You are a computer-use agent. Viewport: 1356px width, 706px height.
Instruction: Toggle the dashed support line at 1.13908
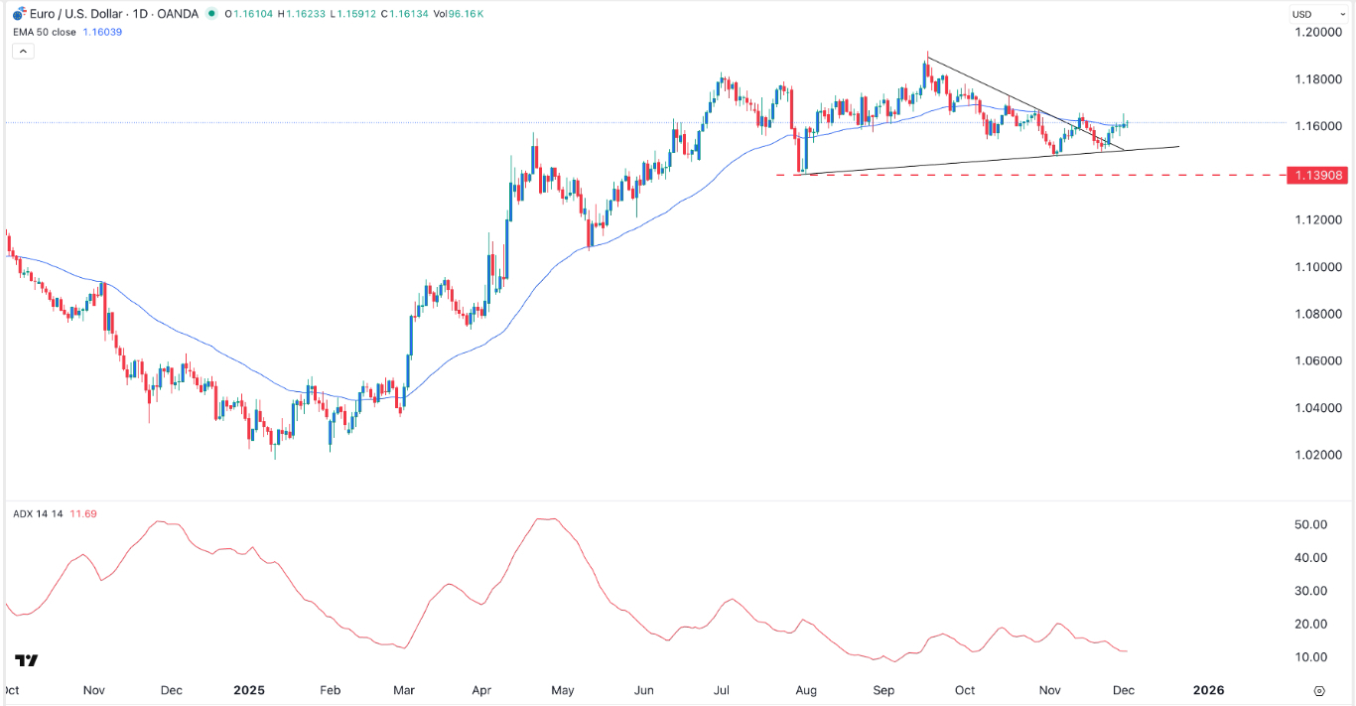[x=993, y=175]
